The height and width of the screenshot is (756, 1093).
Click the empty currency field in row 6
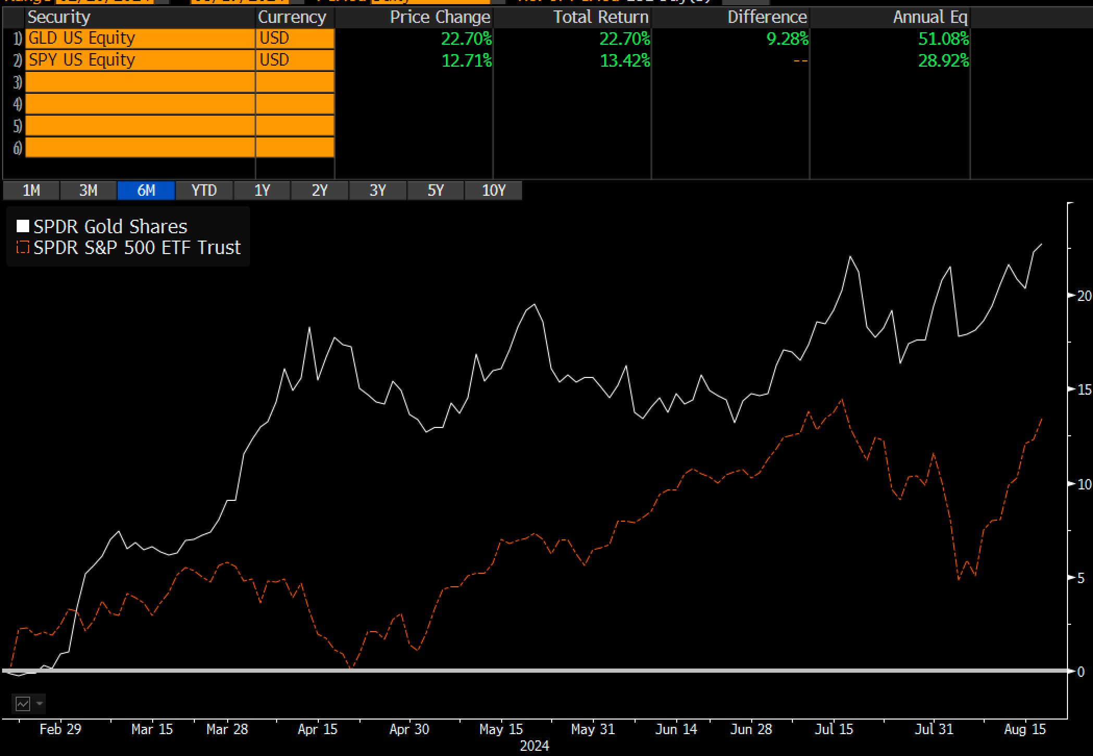[294, 148]
